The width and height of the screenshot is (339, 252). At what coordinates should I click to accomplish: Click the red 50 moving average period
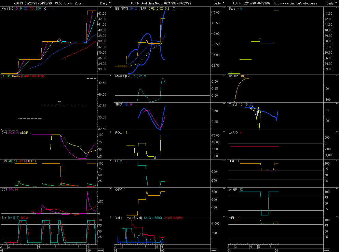point(31,9)
